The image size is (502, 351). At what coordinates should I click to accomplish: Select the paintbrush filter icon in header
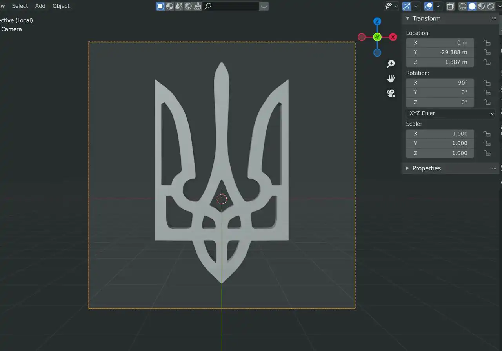click(x=198, y=6)
